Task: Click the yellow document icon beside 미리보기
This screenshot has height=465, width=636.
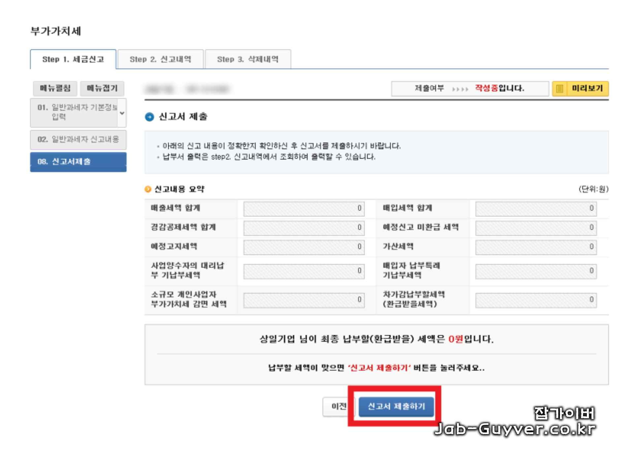Action: [559, 89]
